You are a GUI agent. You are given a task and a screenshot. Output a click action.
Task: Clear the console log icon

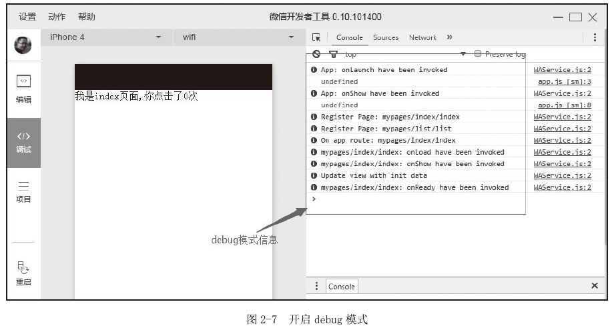316,54
